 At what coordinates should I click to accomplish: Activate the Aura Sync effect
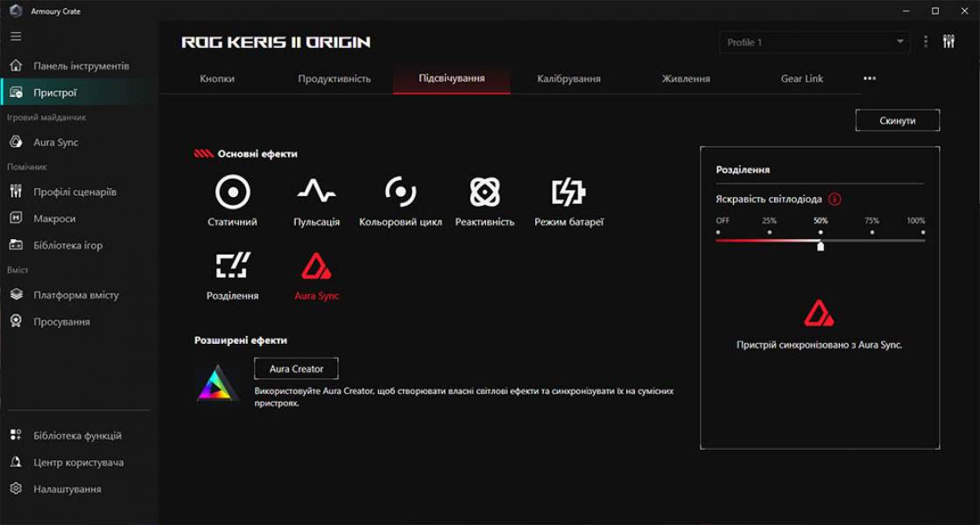tap(316, 265)
